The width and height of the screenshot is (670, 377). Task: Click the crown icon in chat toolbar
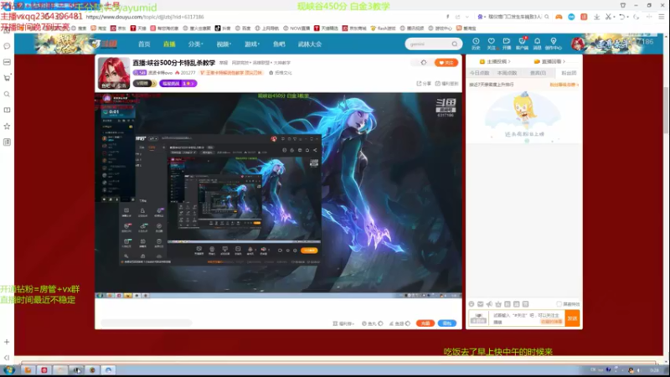click(x=498, y=304)
